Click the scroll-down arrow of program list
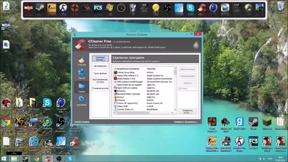The image size is (288, 162). tap(175, 110)
